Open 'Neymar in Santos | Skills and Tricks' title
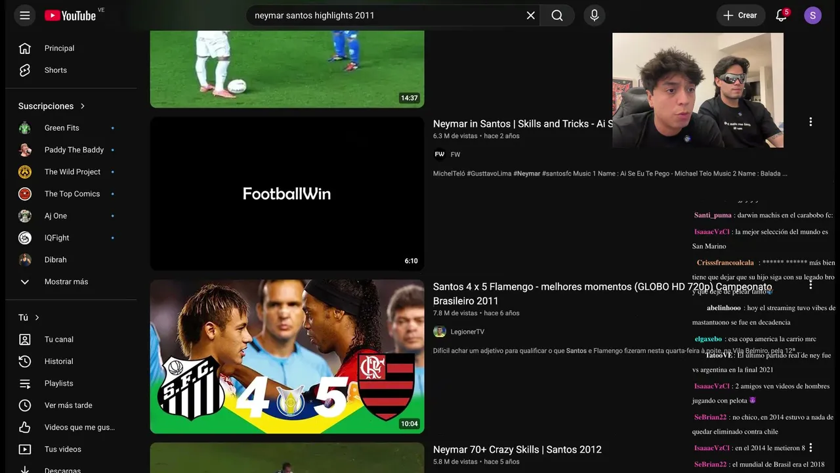Screen dimensions: 840x473 point(522,124)
